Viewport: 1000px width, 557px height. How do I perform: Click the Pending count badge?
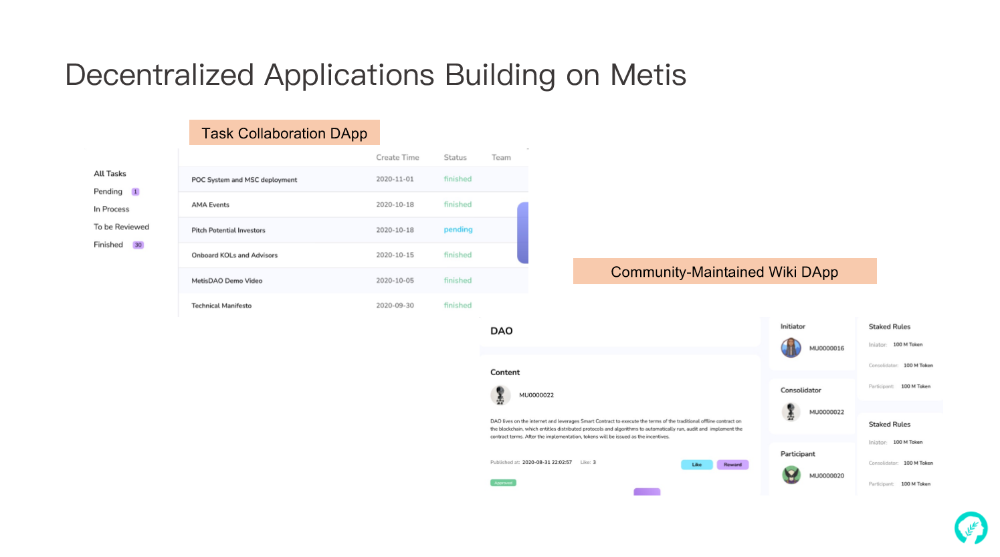135,192
